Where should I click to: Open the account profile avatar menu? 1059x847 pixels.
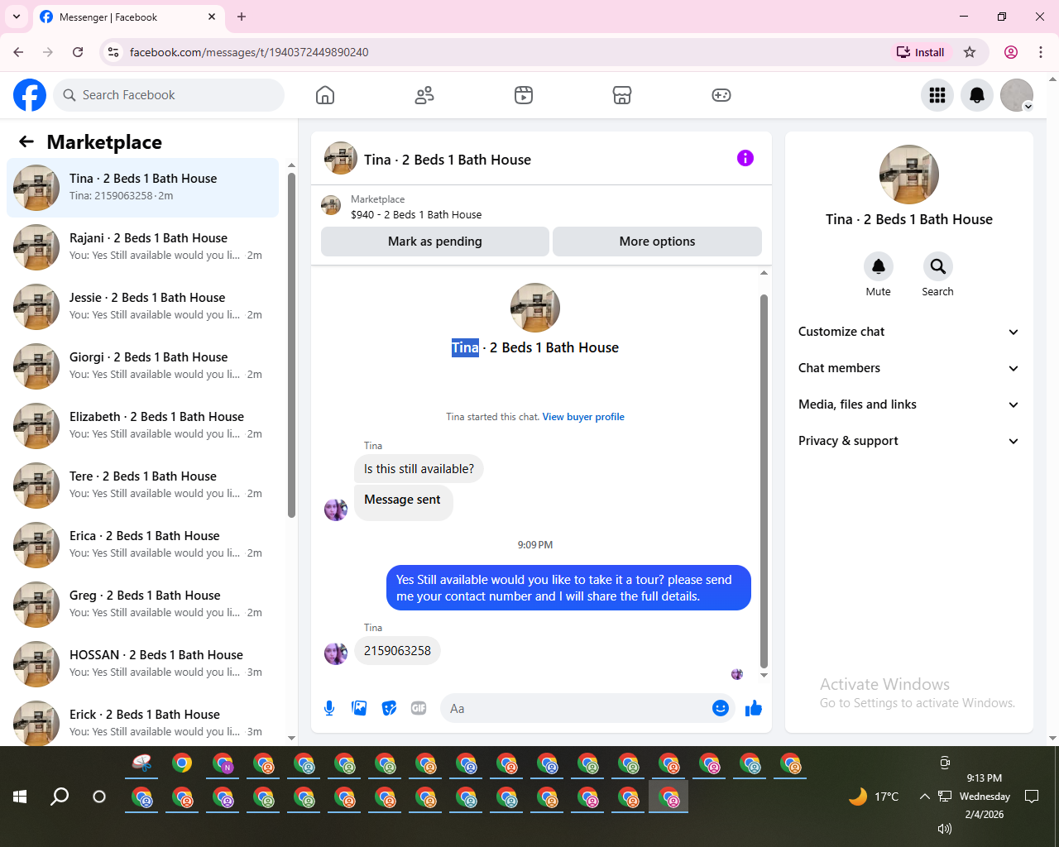(x=1017, y=95)
